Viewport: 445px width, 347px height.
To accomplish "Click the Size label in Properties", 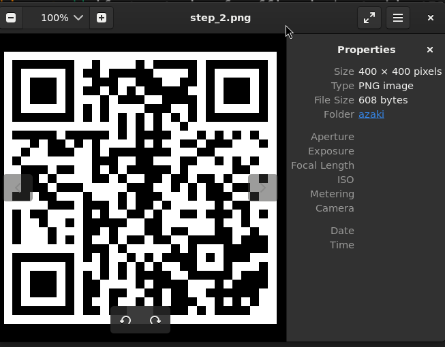I will pos(344,71).
